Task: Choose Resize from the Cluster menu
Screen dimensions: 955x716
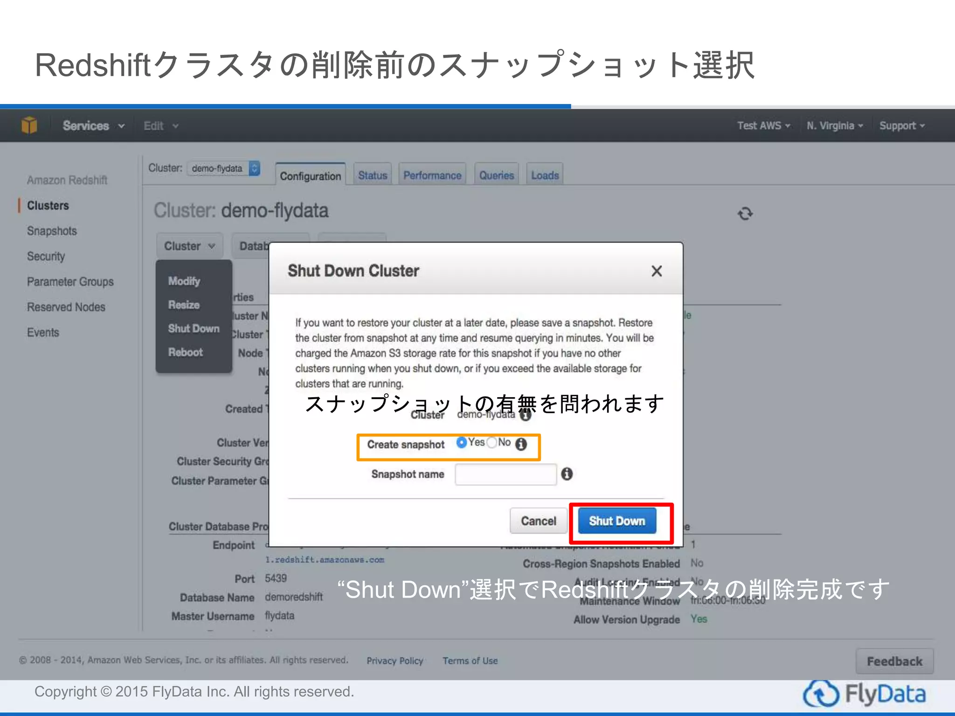Action: coord(184,305)
